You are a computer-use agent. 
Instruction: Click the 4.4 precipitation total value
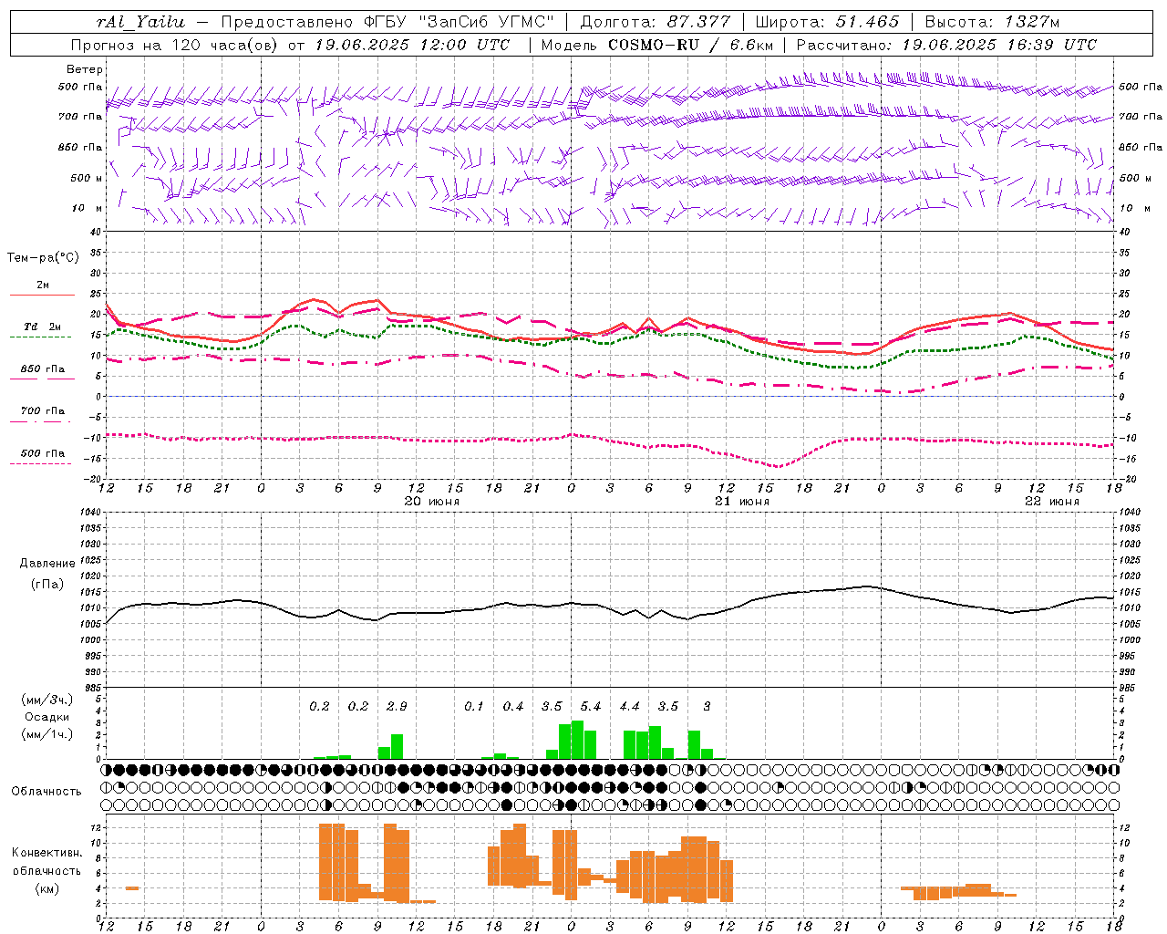[630, 707]
